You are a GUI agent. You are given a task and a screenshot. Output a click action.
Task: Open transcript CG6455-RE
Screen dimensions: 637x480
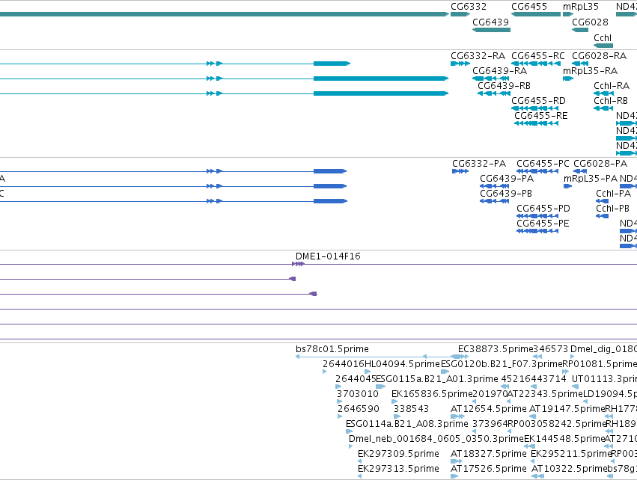(540, 116)
